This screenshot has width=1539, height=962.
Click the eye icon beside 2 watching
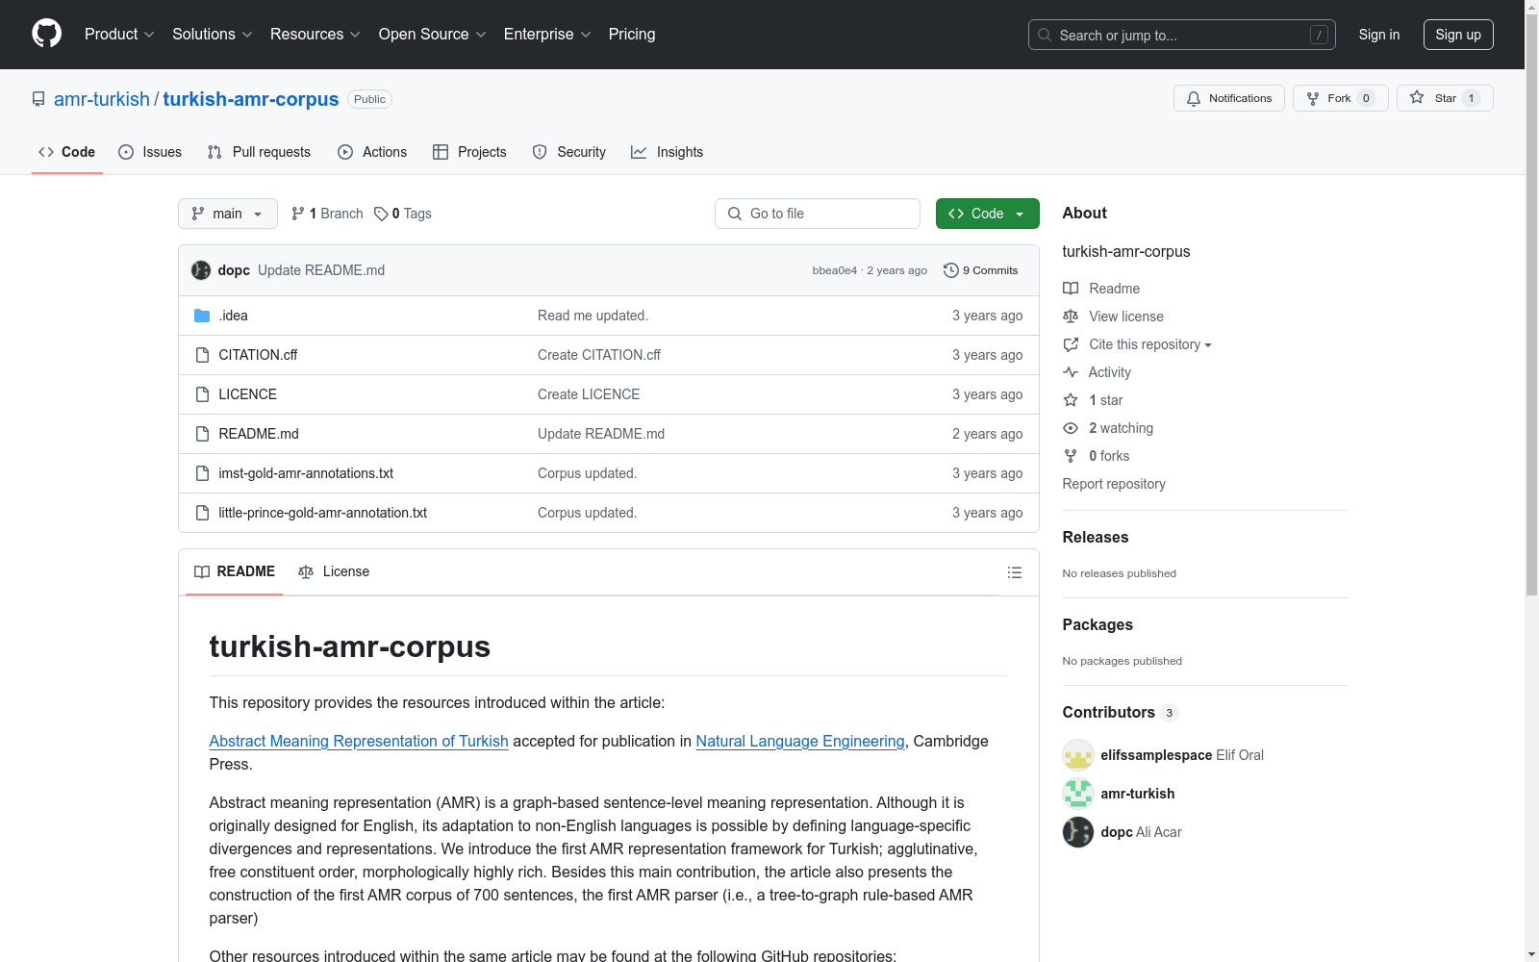pyautogui.click(x=1071, y=428)
